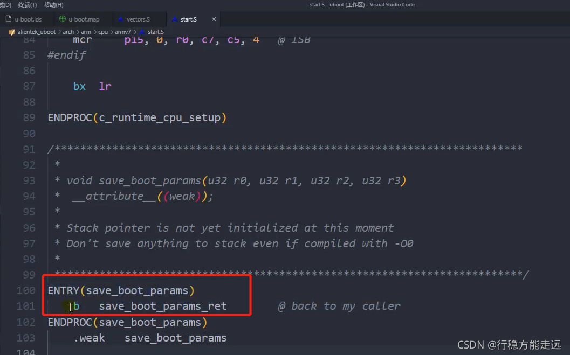Click 'save_boot_params_ret' branch target
The width and height of the screenshot is (570, 355).
(x=163, y=307)
